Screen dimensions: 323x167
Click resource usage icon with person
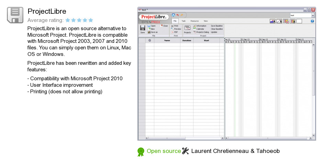[x=292, y=21]
